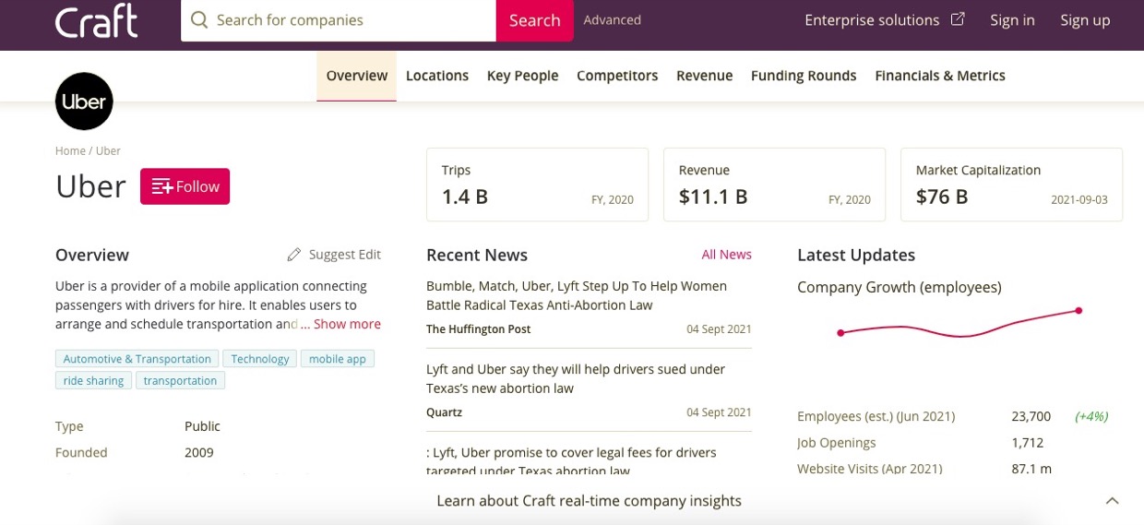Switch to the Funding Rounds tab

[x=804, y=76]
